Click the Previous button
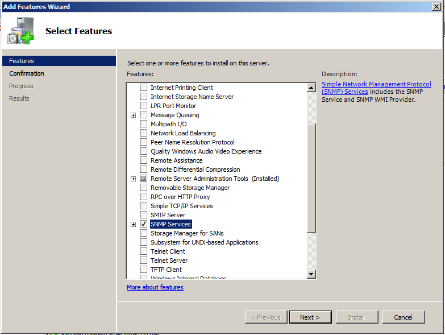 266,317
